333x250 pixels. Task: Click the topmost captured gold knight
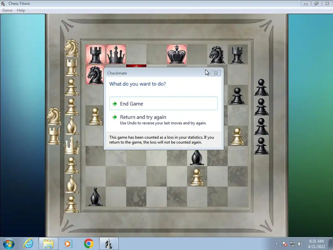[71, 48]
